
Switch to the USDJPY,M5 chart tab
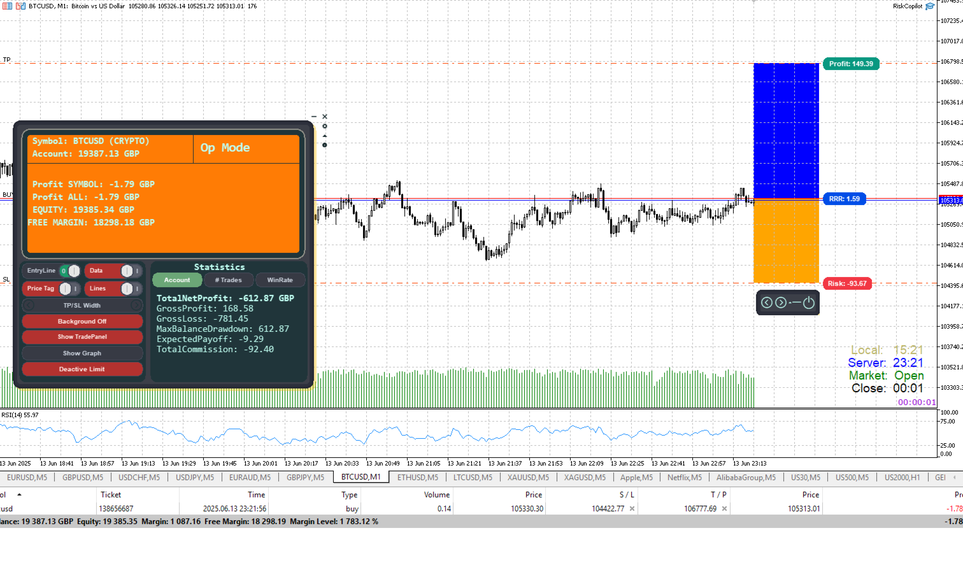(x=195, y=478)
